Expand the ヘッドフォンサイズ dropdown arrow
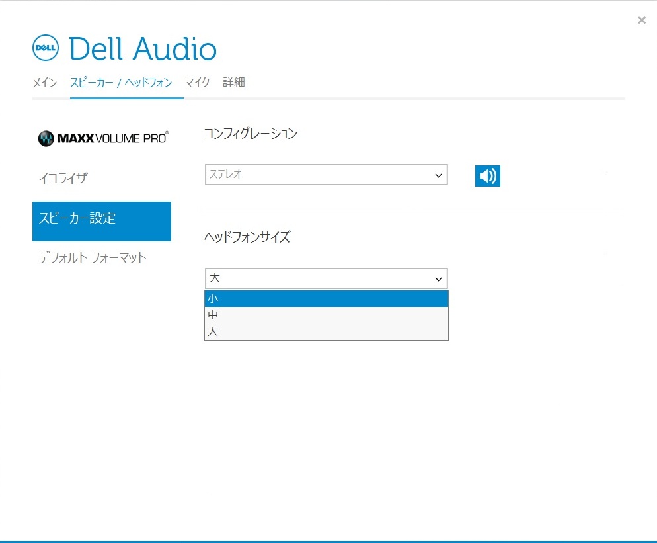 pos(438,278)
